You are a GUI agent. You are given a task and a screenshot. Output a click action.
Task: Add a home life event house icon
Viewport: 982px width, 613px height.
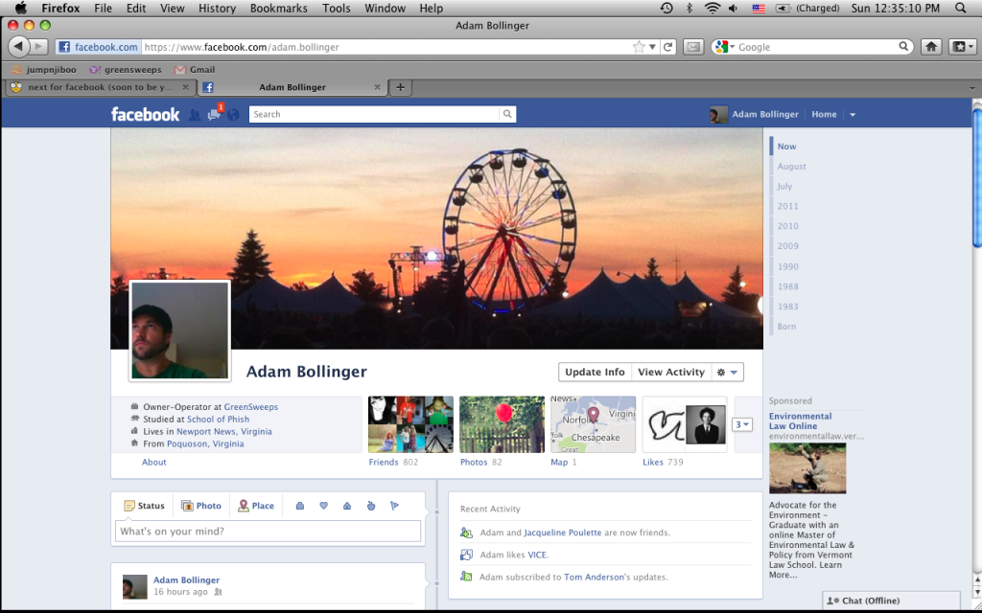347,506
